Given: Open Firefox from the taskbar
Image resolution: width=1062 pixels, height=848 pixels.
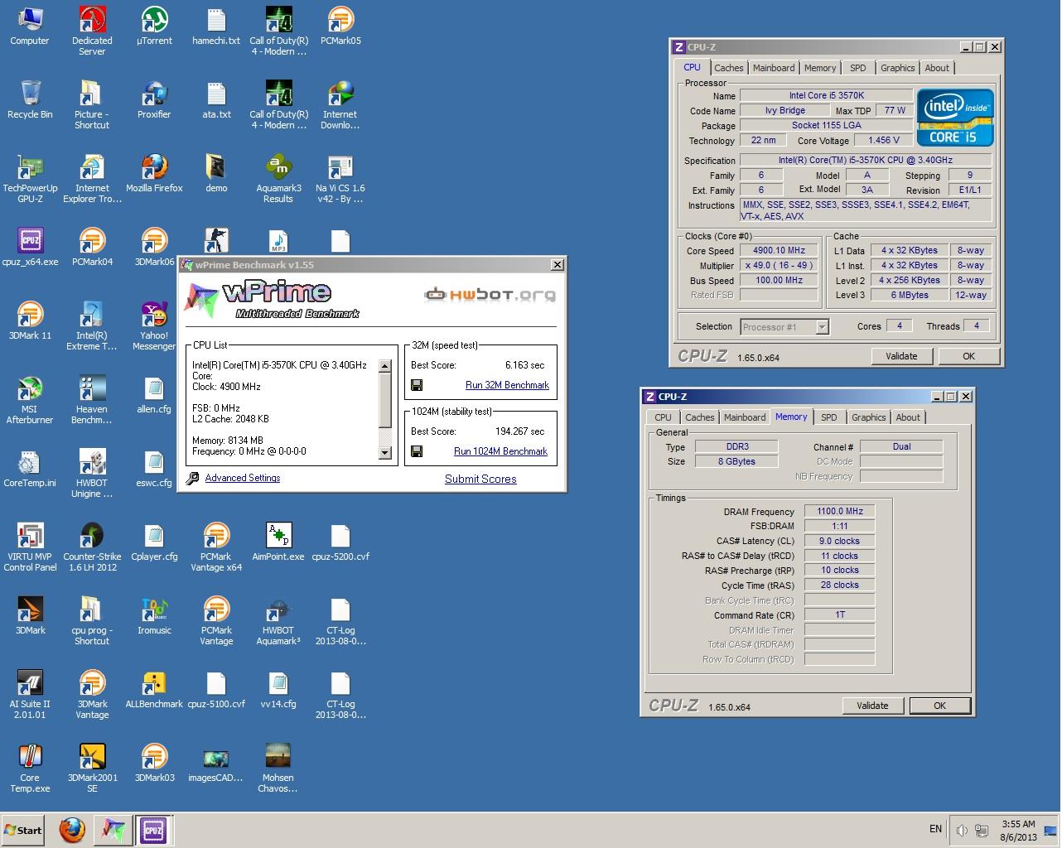Looking at the screenshot, I should click(73, 830).
